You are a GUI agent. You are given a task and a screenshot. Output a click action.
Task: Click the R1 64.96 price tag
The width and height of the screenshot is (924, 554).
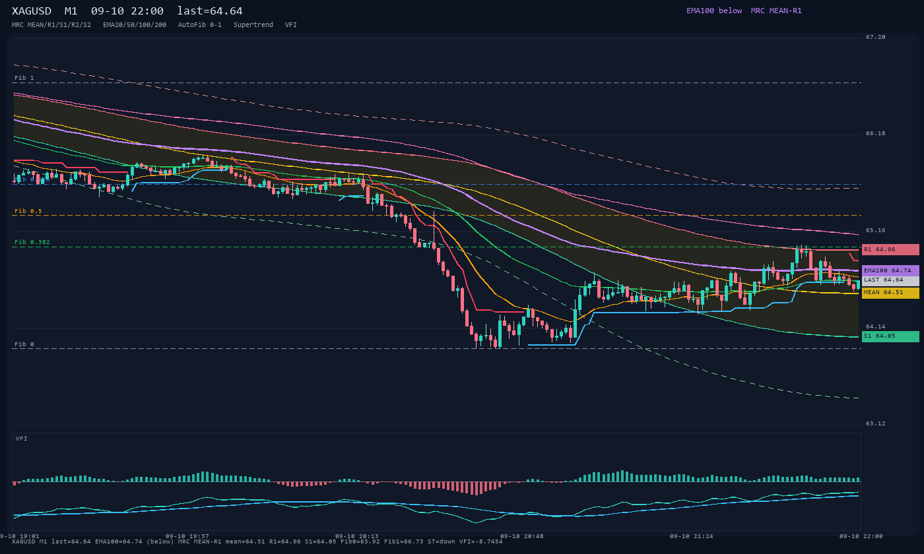tap(890, 249)
